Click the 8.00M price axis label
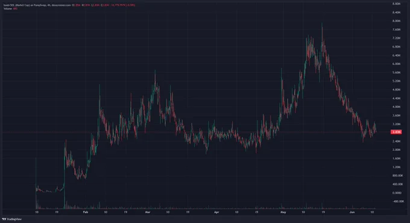Viewport: 410px width, 223px height. pos(396,21)
